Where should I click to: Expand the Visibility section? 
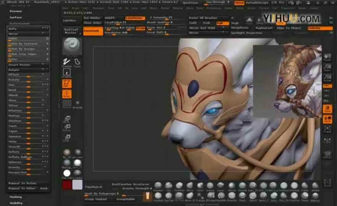tap(16, 203)
